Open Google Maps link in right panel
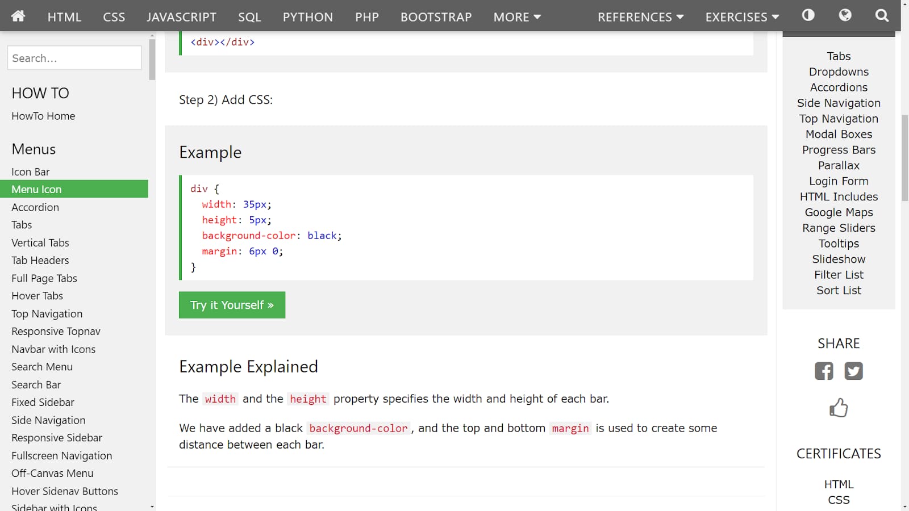The image size is (909, 511). pos(839,212)
